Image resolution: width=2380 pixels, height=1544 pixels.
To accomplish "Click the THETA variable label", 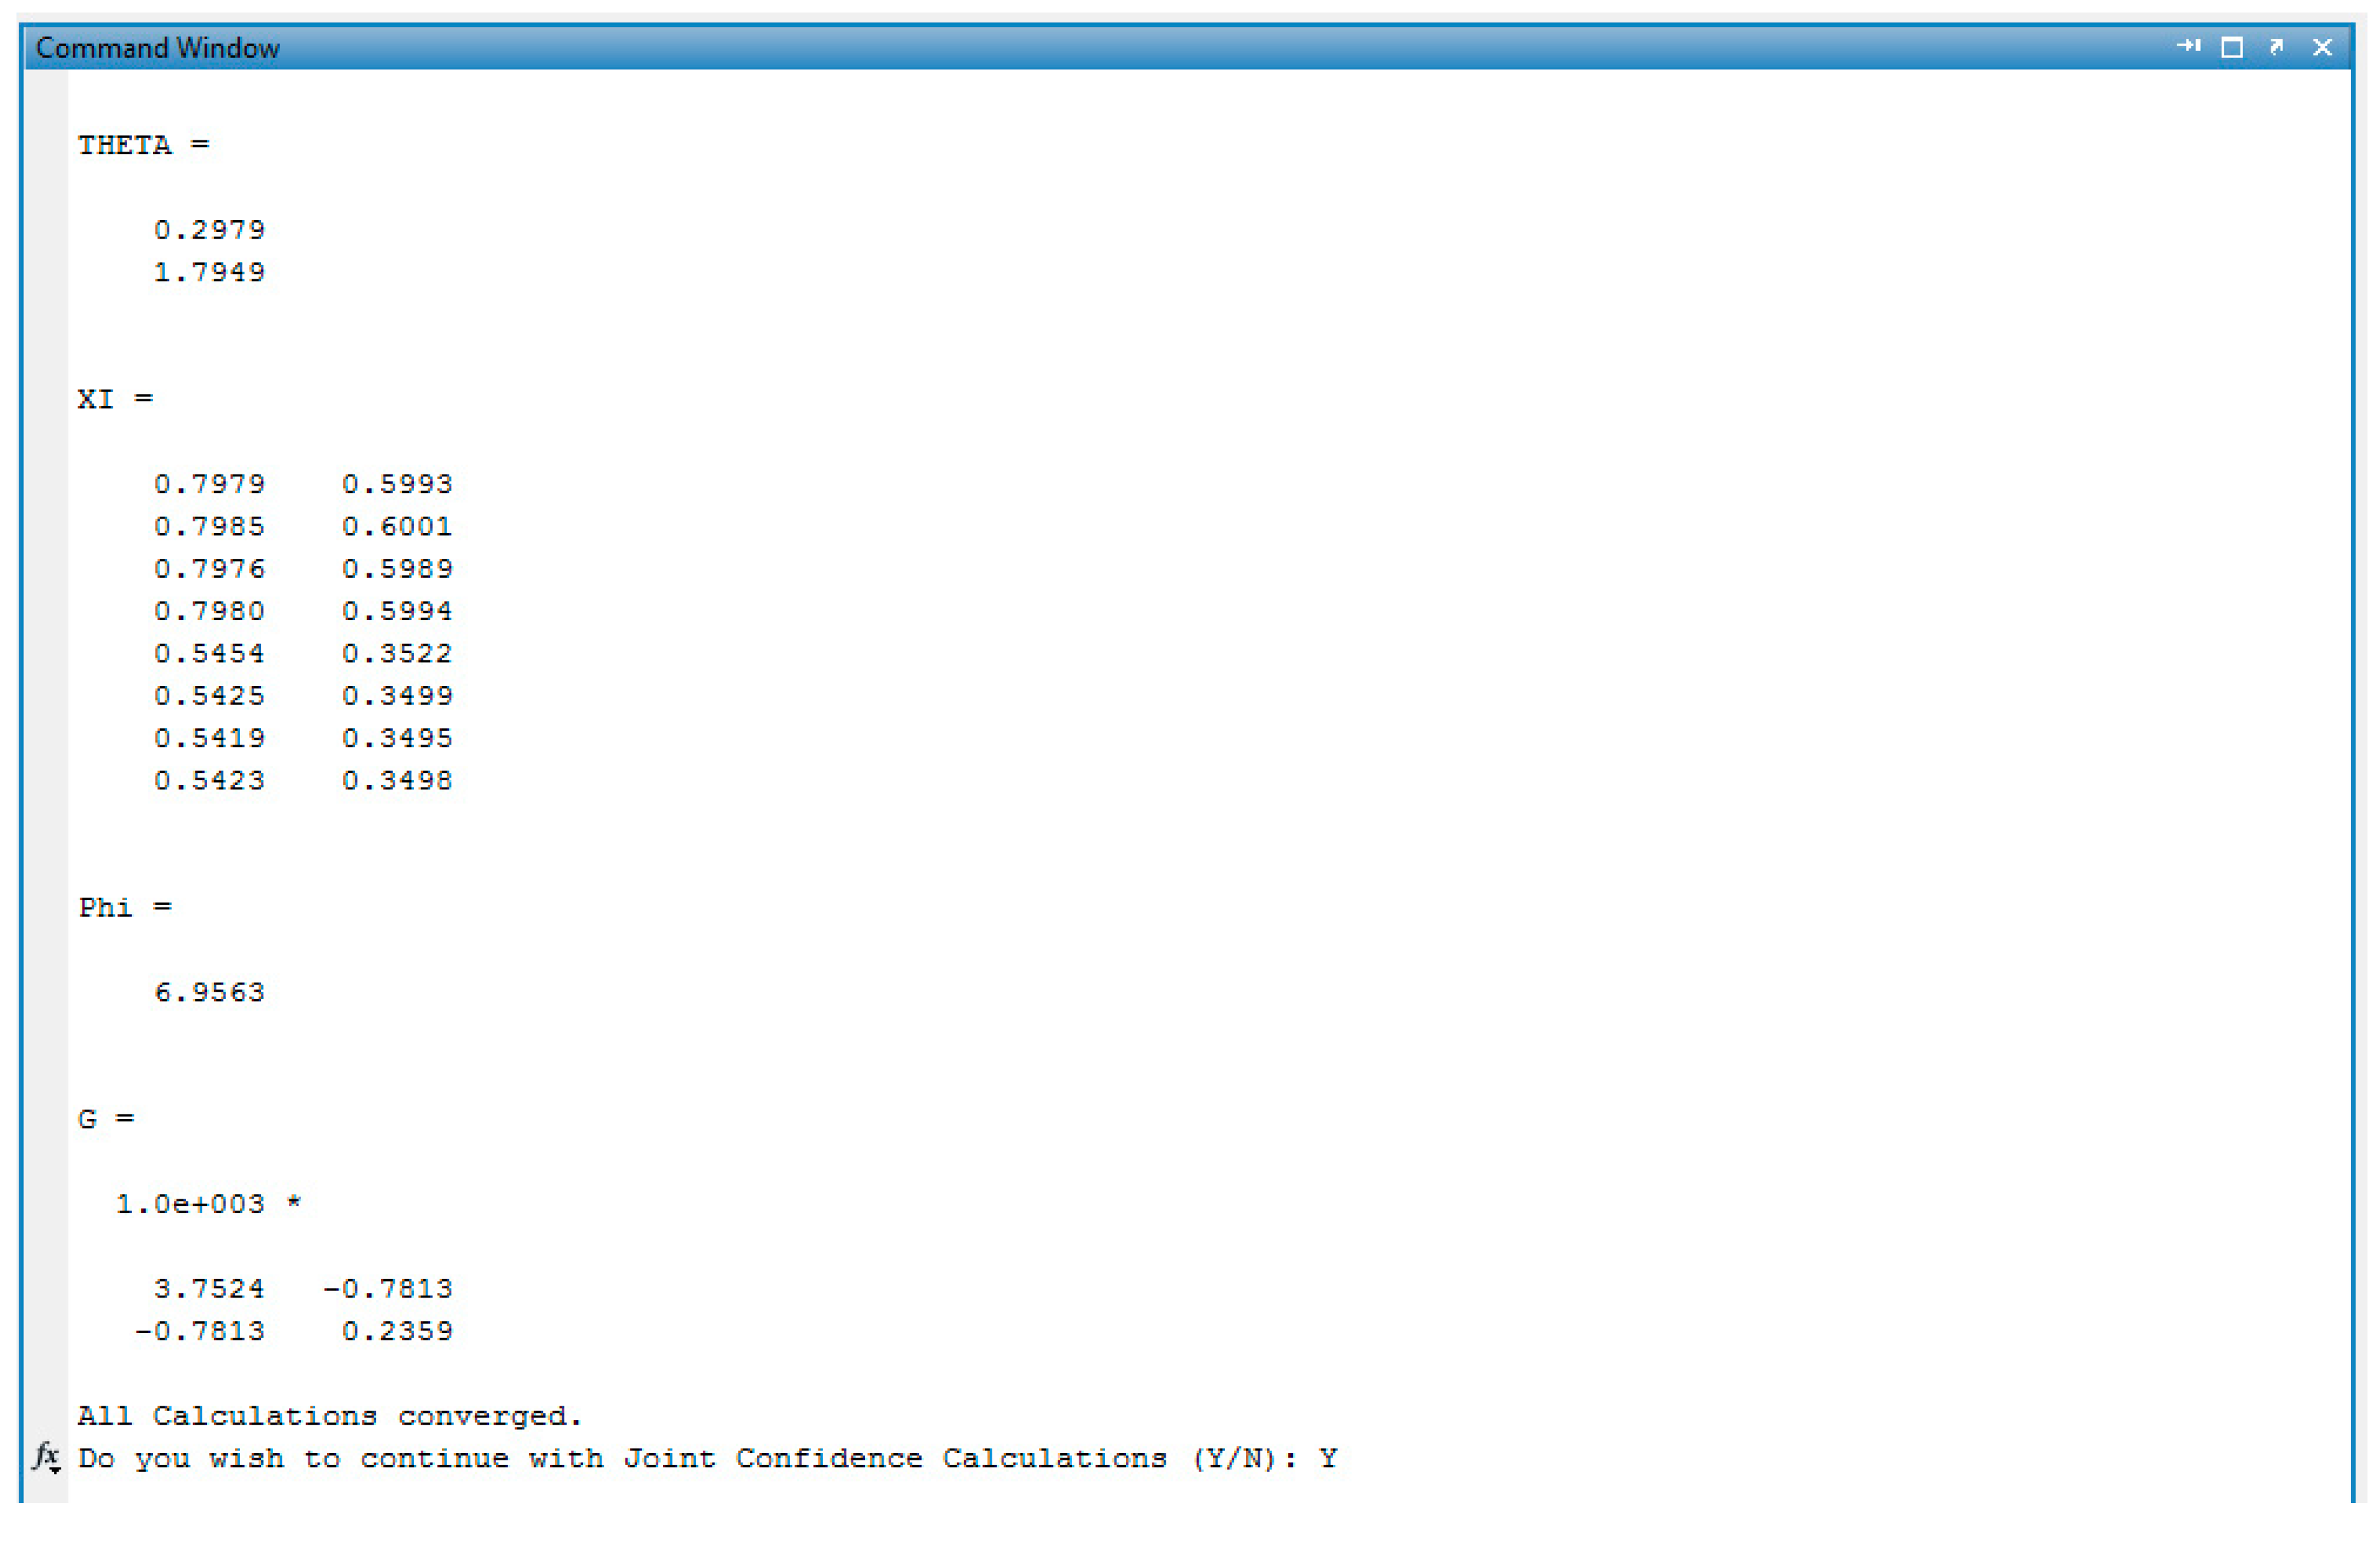I will click(x=125, y=146).
